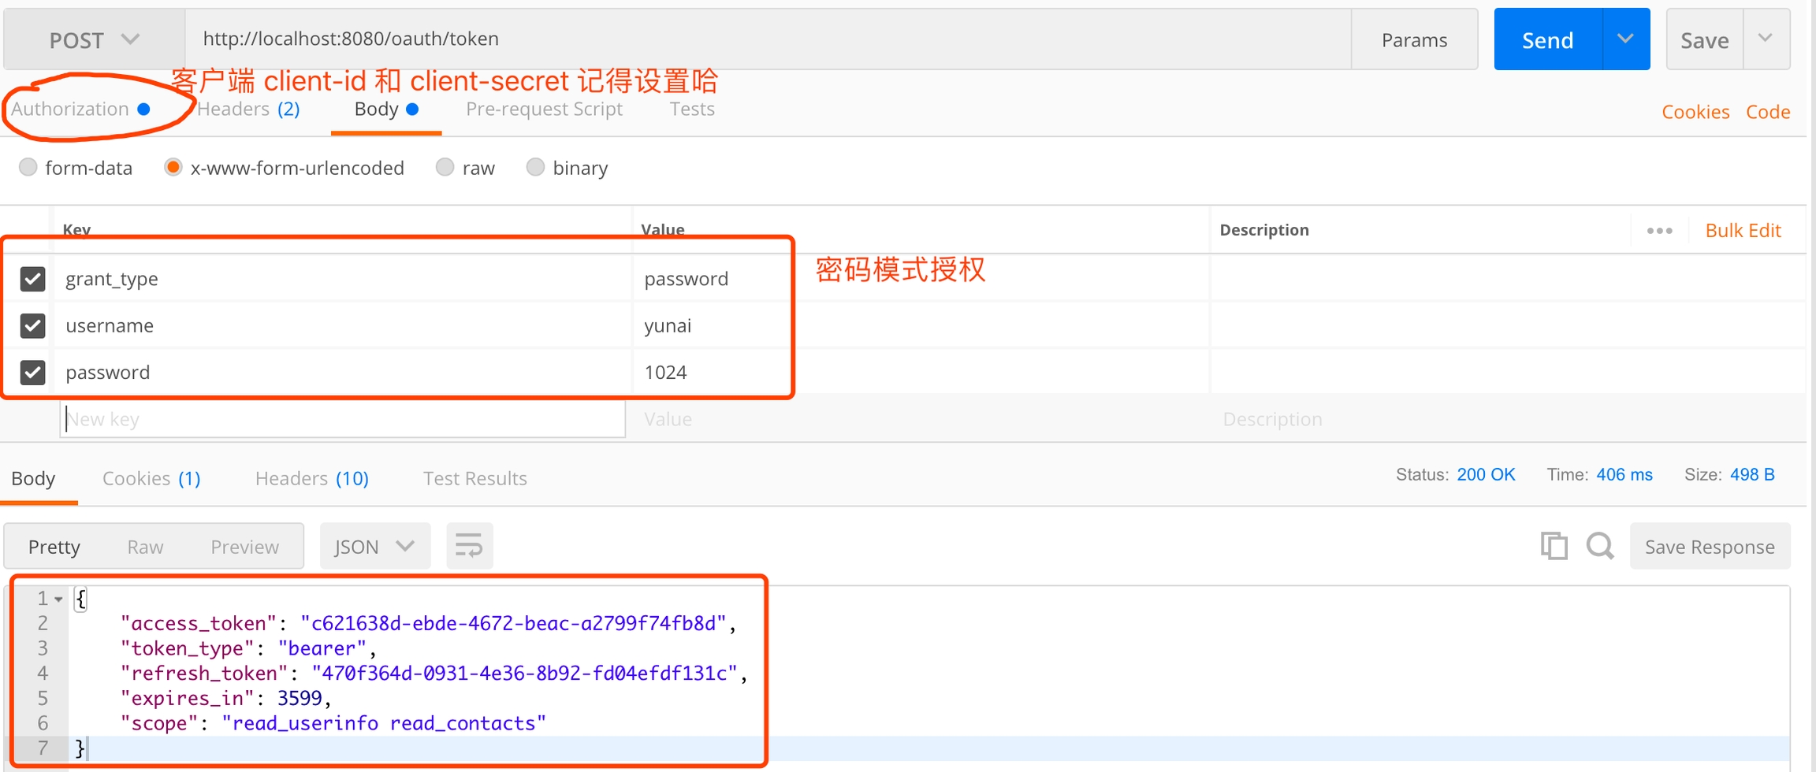
Task: Open the Save options dropdown arrow
Action: [1766, 39]
